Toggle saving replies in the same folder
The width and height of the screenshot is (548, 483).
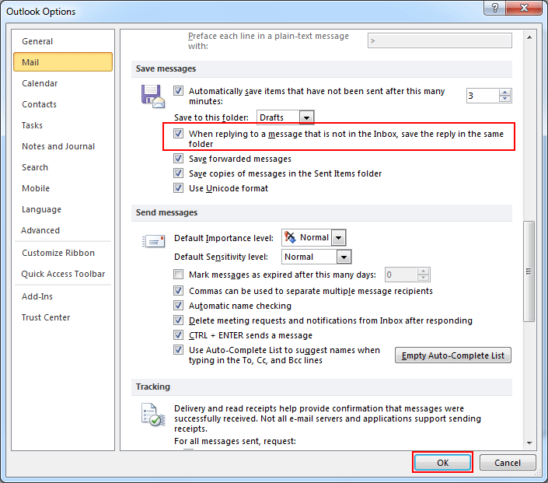point(178,134)
